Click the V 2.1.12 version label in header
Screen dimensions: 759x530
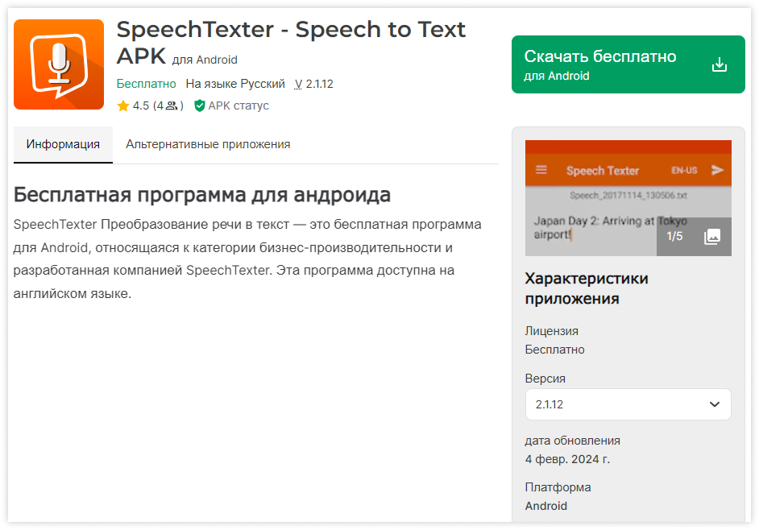coord(313,84)
